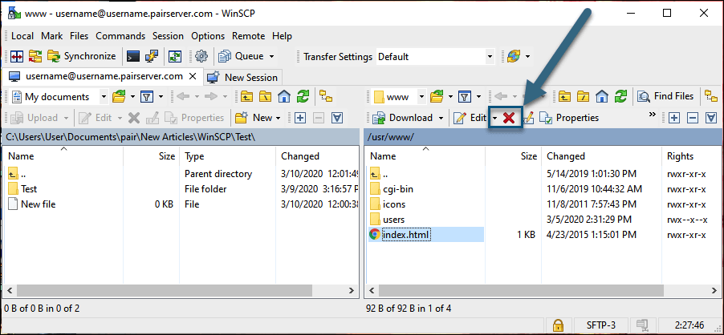The image size is (724, 335).
Task: Expand arrow next to globe refresh icon
Action: 528,57
